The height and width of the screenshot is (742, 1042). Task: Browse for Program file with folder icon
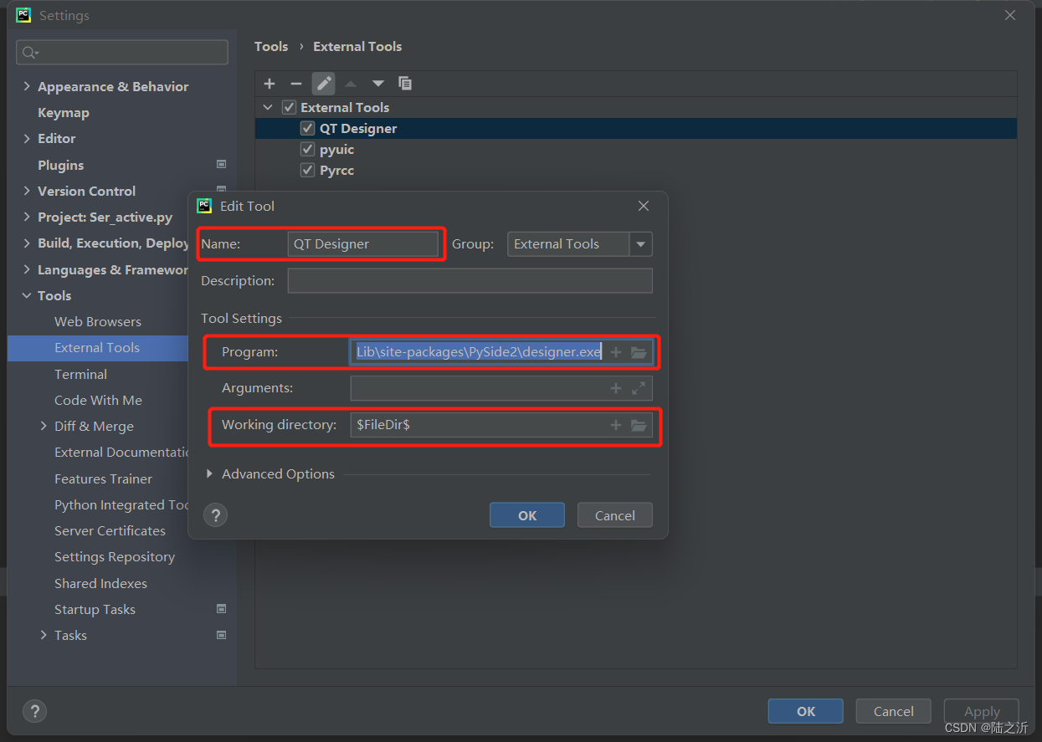click(x=639, y=352)
